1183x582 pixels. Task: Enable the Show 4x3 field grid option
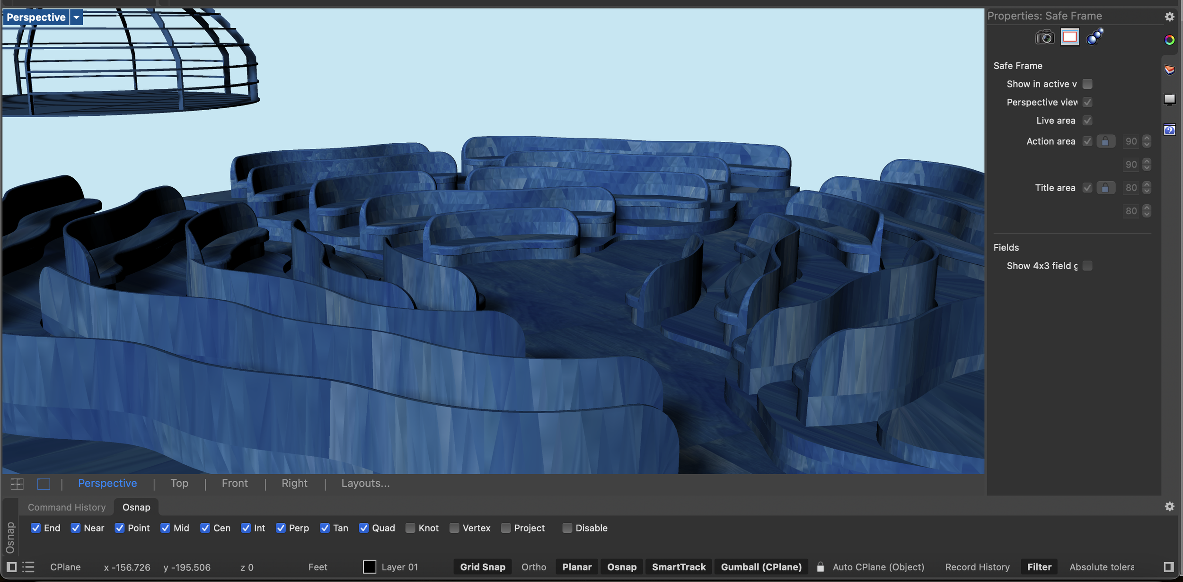1087,266
